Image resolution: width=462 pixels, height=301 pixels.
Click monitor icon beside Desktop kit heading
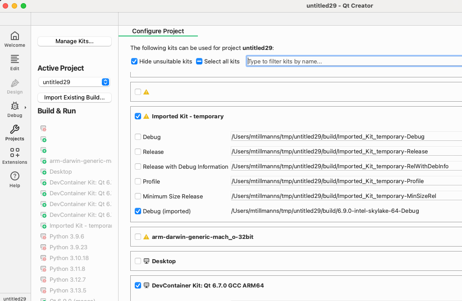146,261
